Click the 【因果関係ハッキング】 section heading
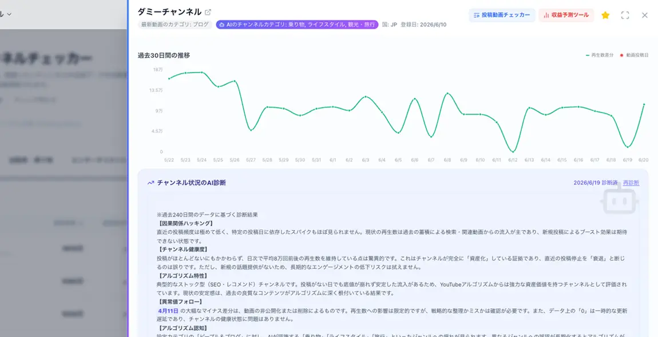 (x=186, y=223)
